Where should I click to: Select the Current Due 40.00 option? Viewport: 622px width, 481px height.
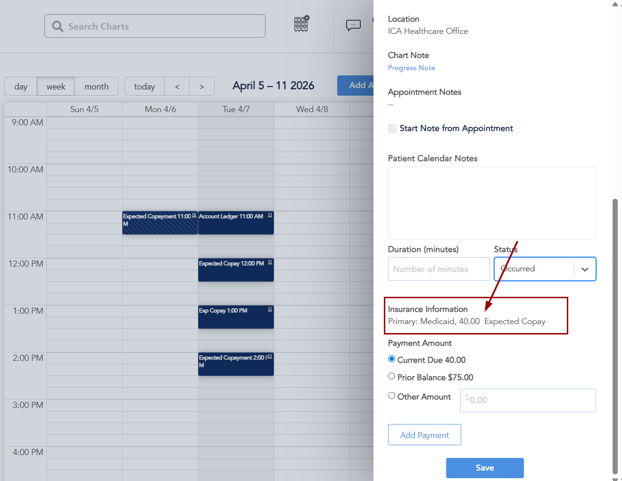391,359
